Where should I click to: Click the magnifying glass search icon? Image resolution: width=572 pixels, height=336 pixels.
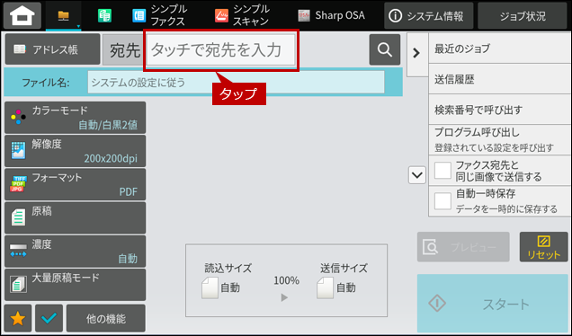coord(385,49)
